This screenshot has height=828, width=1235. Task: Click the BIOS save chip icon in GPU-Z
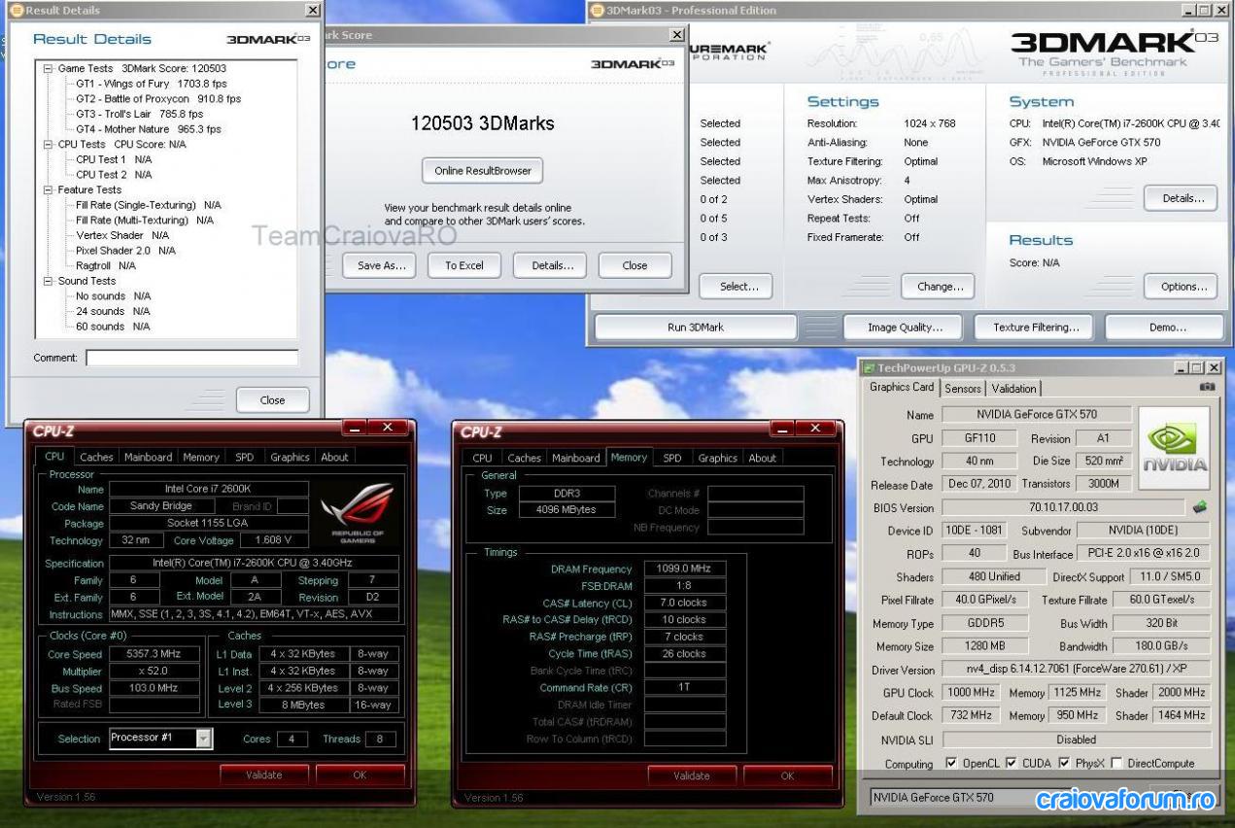1200,507
